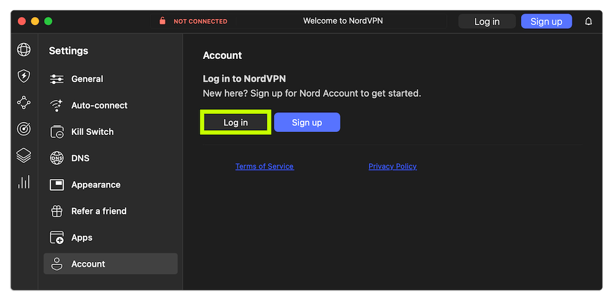Click Sign up button in title bar
This screenshot has height=300, width=613.
click(546, 21)
